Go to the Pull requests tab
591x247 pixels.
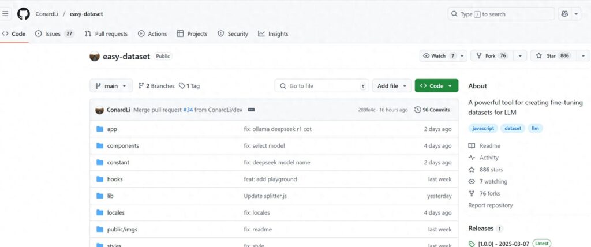(x=106, y=34)
